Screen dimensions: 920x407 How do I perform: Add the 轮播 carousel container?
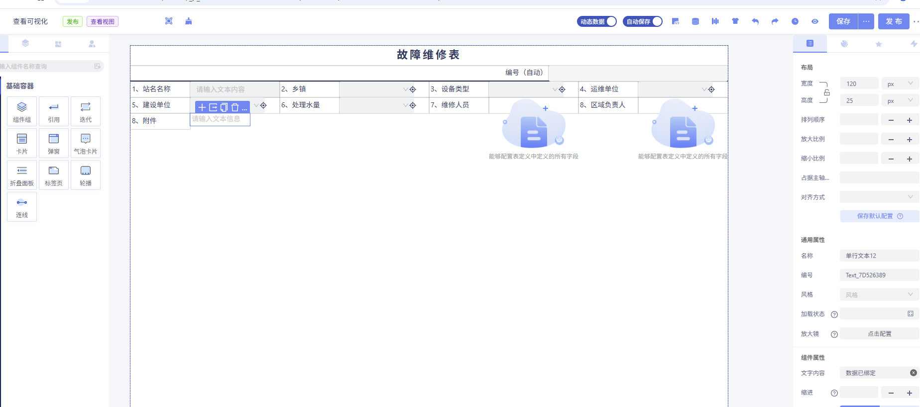point(86,175)
